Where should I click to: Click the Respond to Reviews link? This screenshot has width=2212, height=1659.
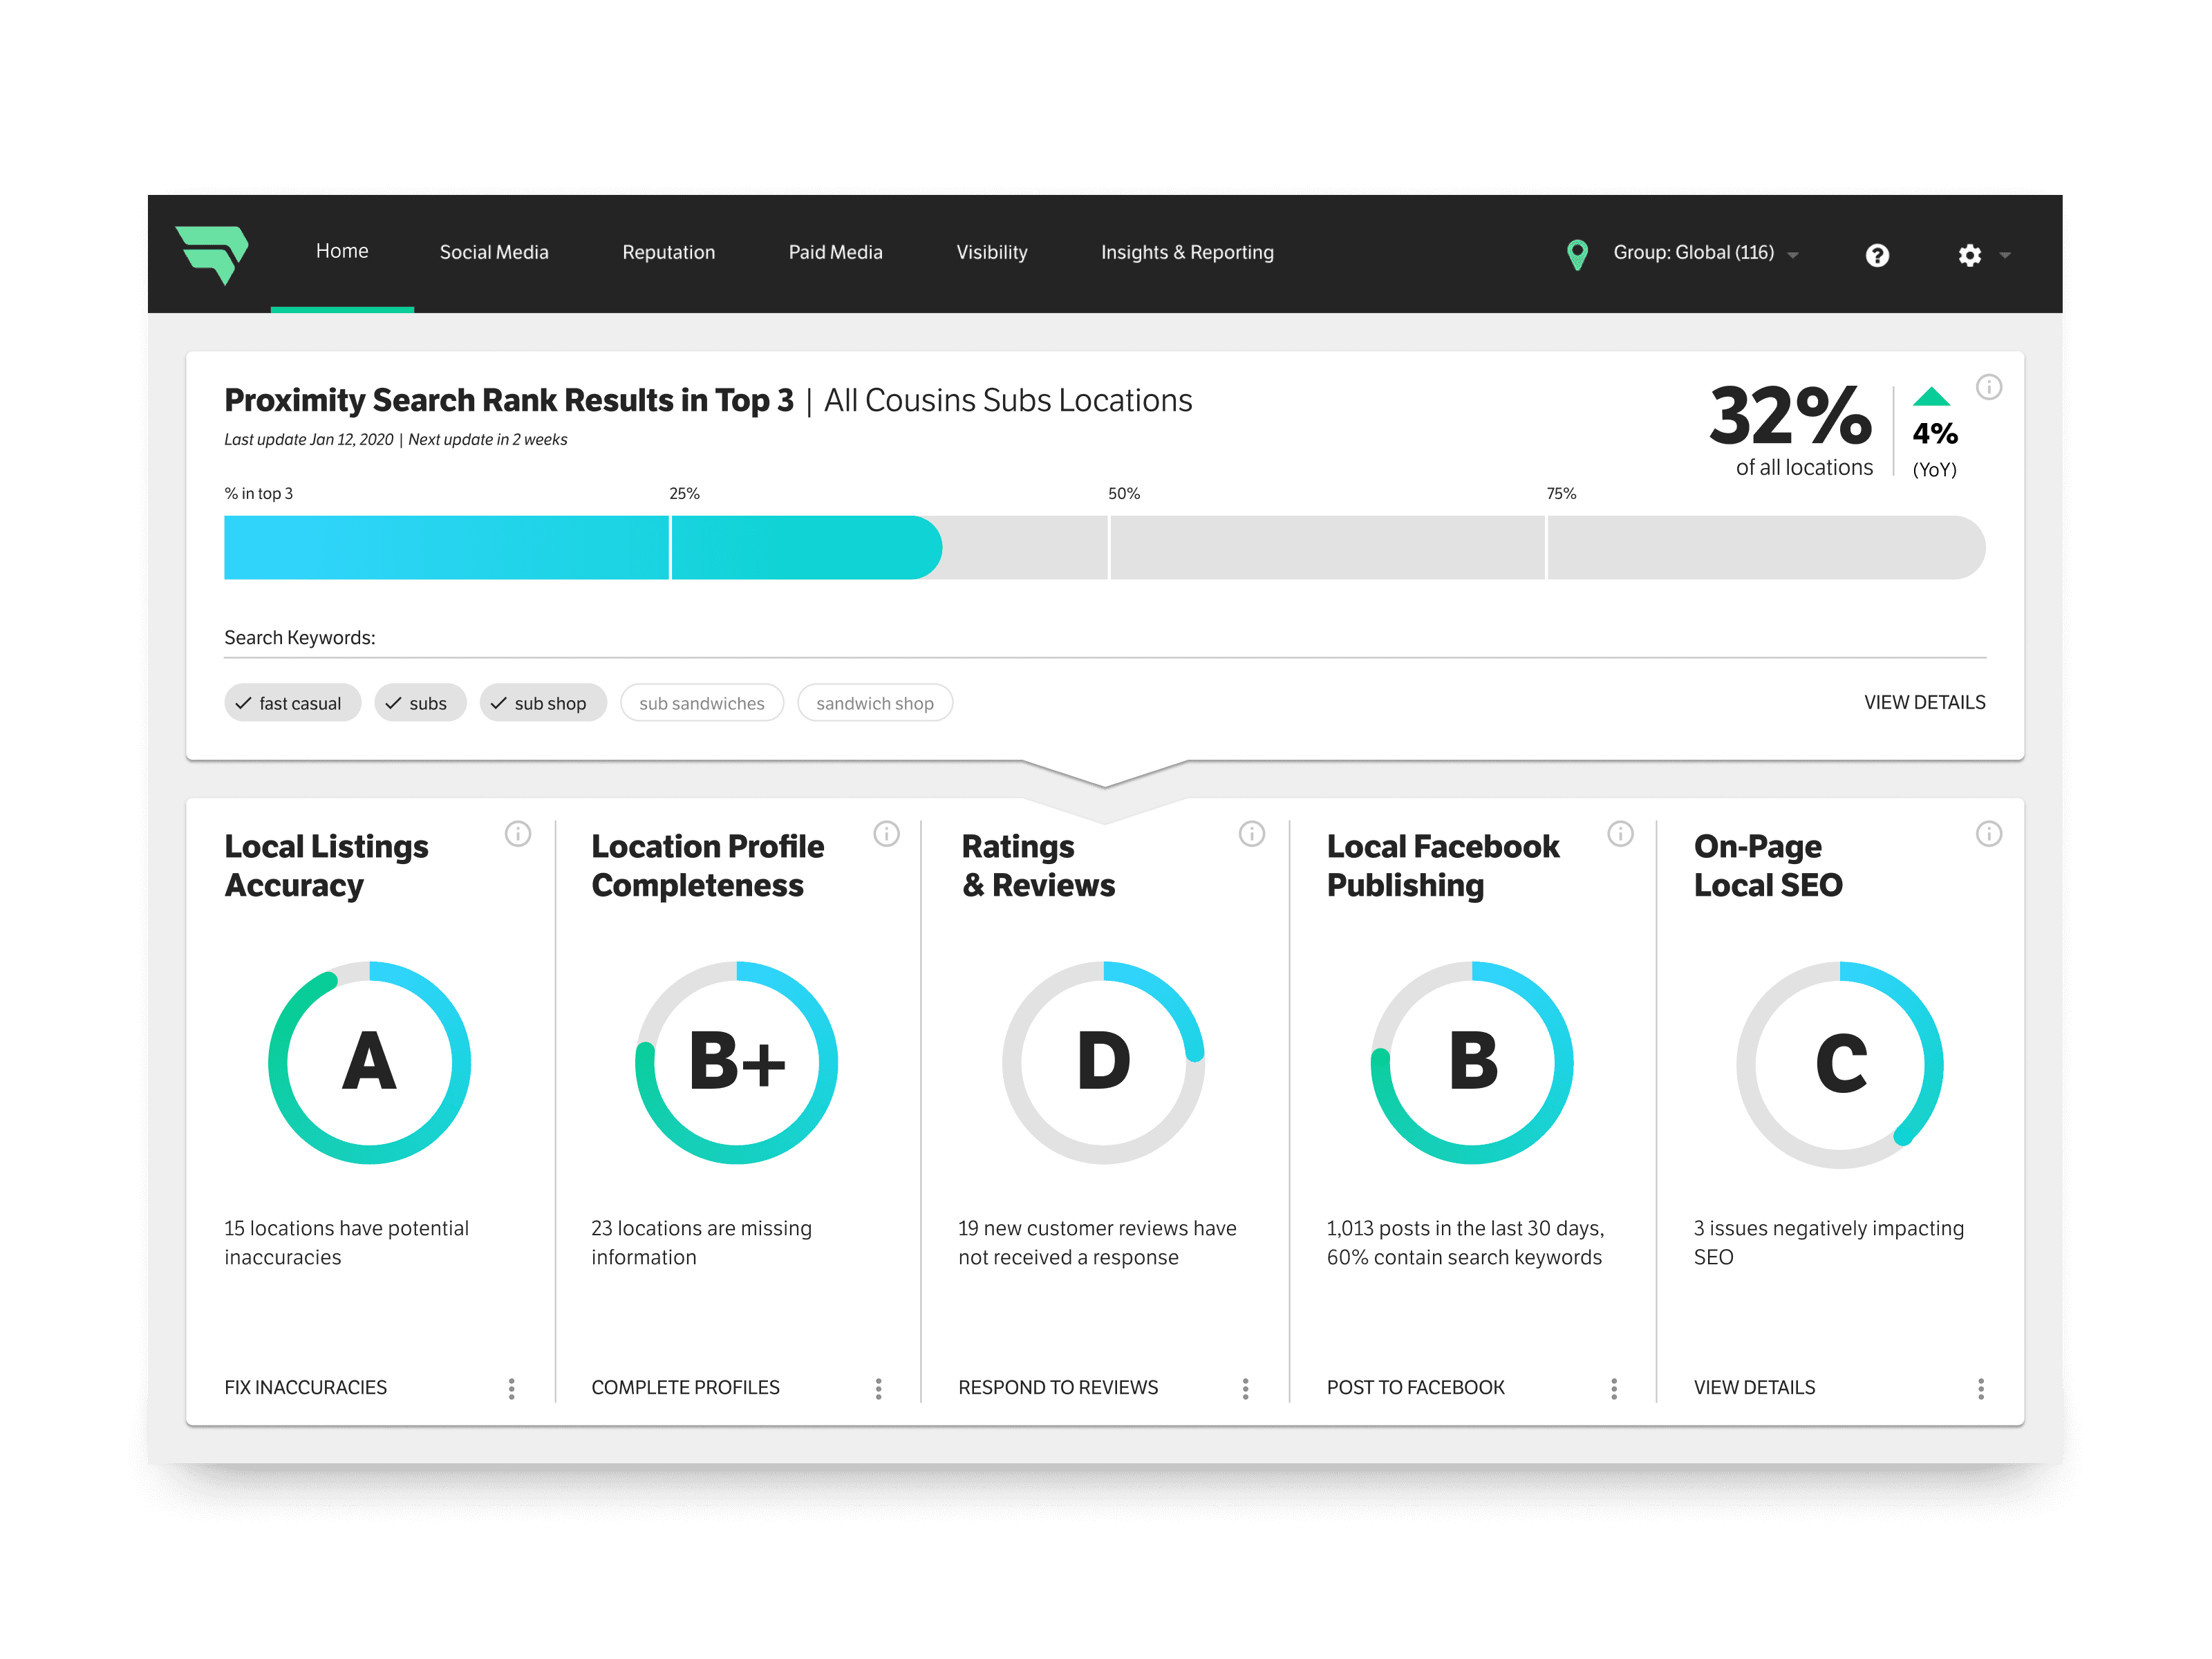1058,1387
